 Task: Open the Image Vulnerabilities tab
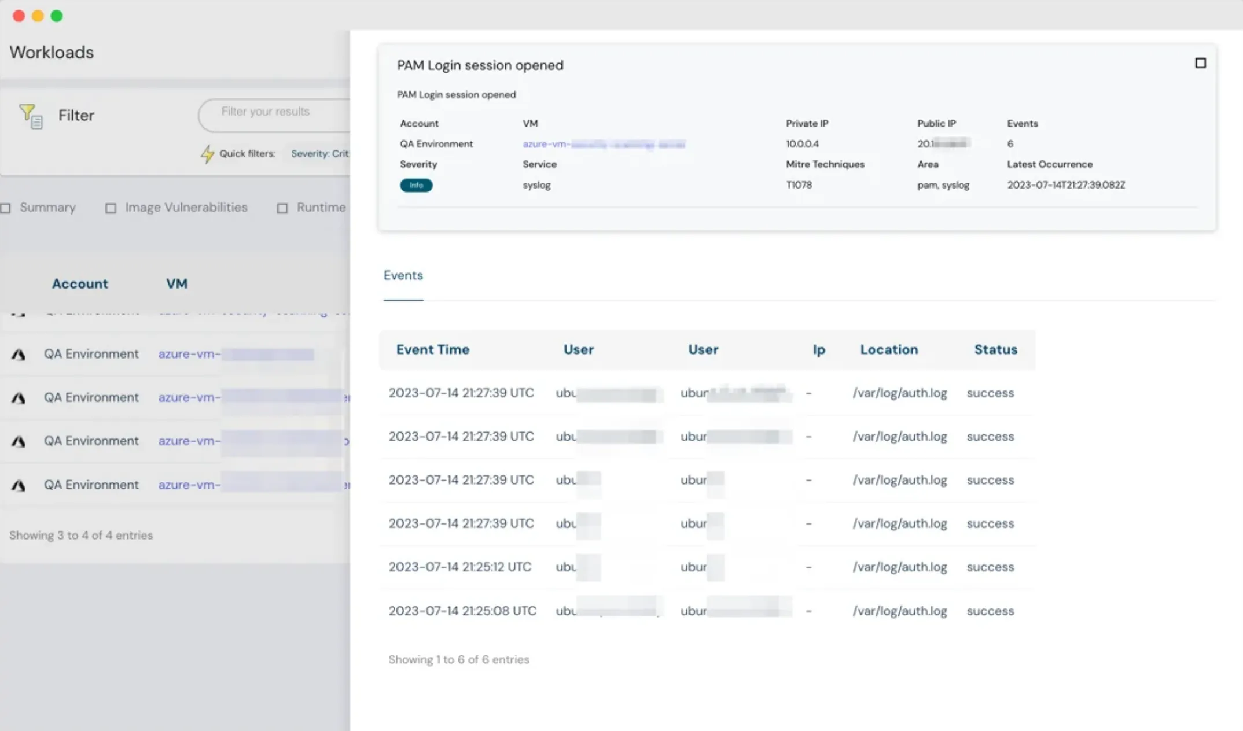coord(186,208)
